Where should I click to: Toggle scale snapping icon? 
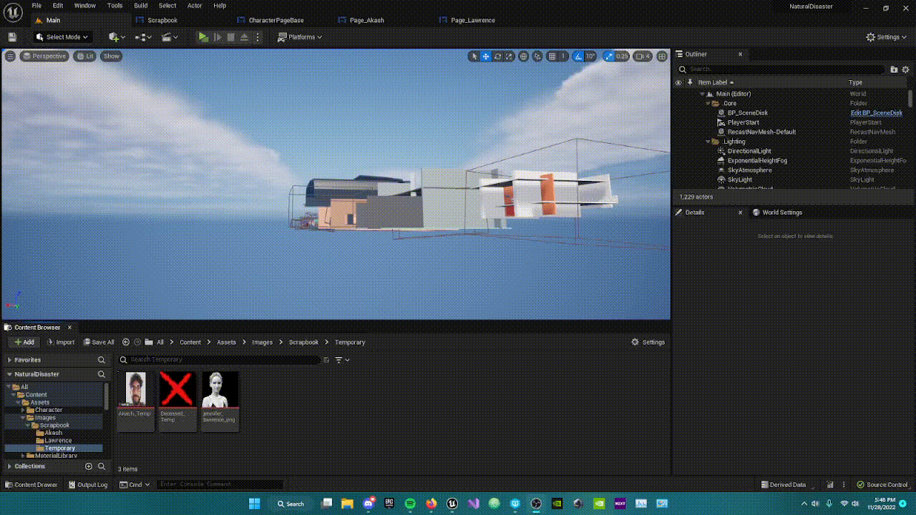(x=608, y=56)
